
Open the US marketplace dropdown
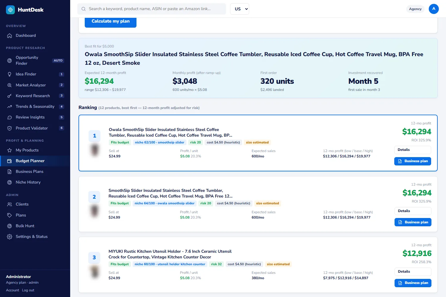240,9
